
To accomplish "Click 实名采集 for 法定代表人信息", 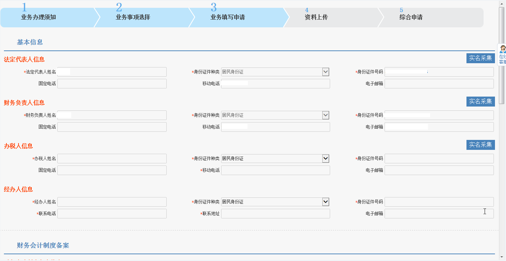I will click(480, 58).
